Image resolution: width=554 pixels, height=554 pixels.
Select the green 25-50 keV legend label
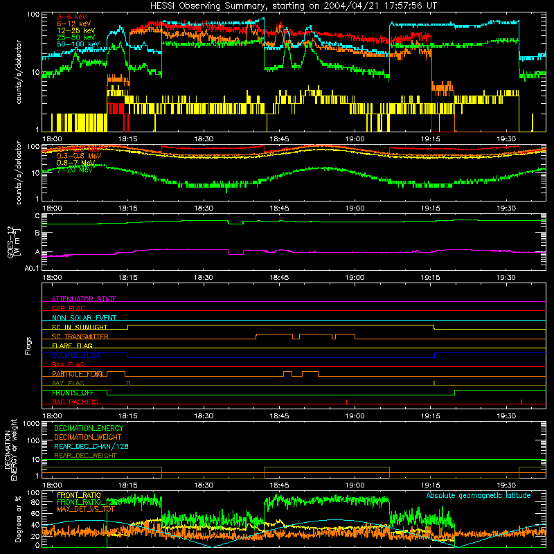tap(76, 37)
